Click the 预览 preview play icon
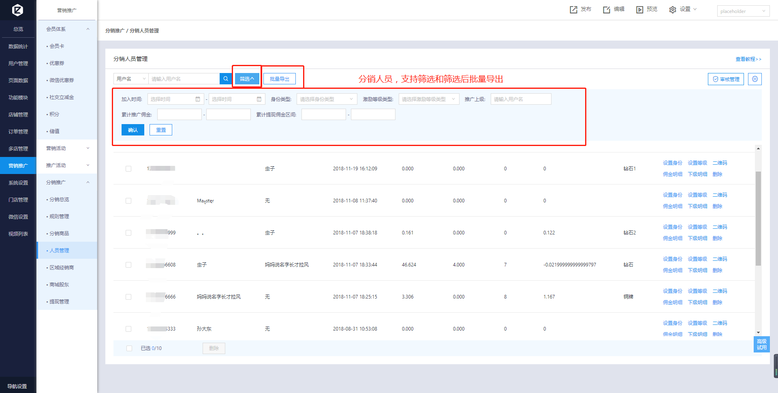 (640, 10)
